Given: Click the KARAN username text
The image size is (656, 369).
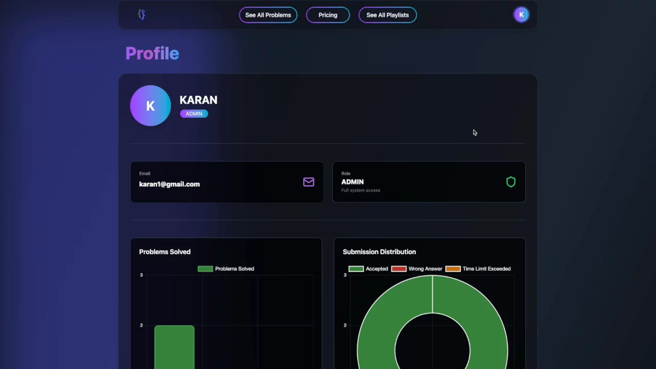Looking at the screenshot, I should point(198,100).
